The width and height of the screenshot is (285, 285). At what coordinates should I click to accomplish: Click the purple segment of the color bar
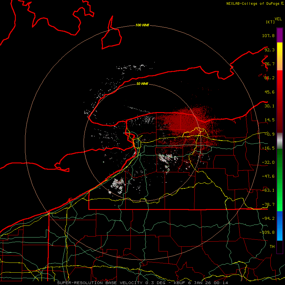click(280, 35)
